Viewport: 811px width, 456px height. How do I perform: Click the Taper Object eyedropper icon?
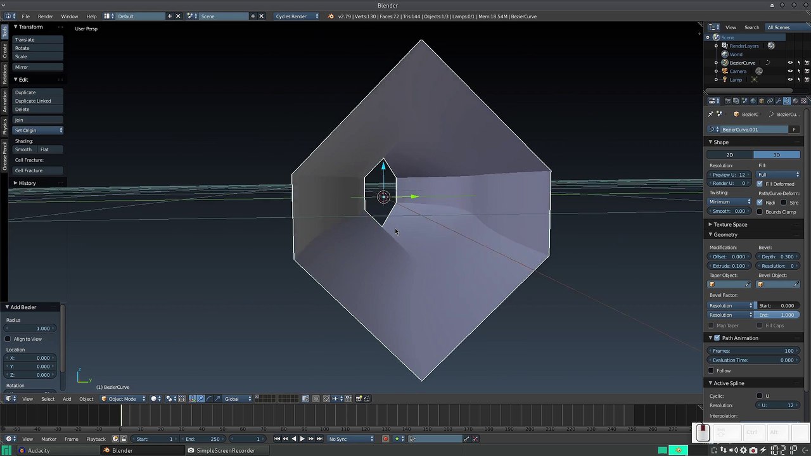748,284
